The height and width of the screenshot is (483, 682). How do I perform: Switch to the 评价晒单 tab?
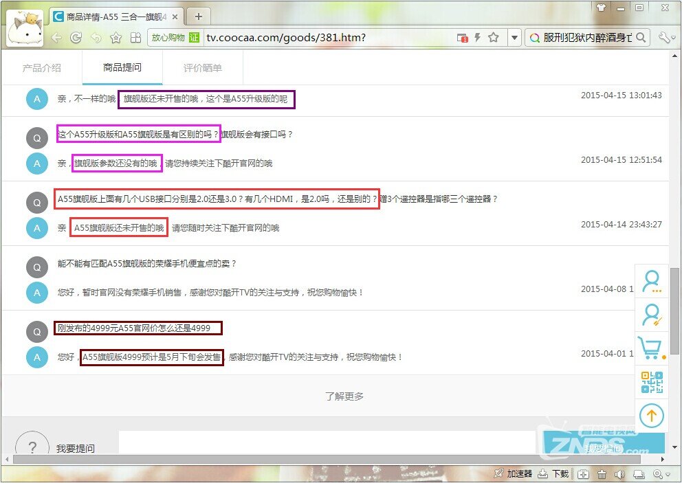pos(203,68)
